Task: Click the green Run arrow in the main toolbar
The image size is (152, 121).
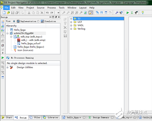Action: coord(128,12)
